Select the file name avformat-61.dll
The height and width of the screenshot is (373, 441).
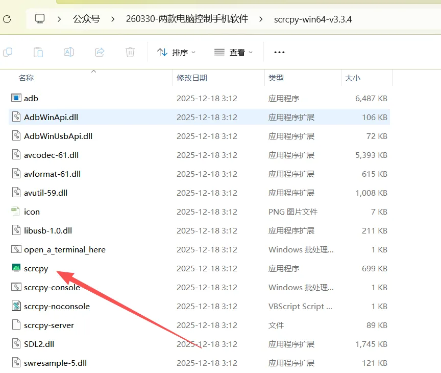tap(52, 174)
